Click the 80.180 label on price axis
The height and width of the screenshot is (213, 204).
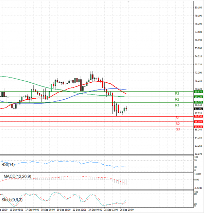pos(198,7)
